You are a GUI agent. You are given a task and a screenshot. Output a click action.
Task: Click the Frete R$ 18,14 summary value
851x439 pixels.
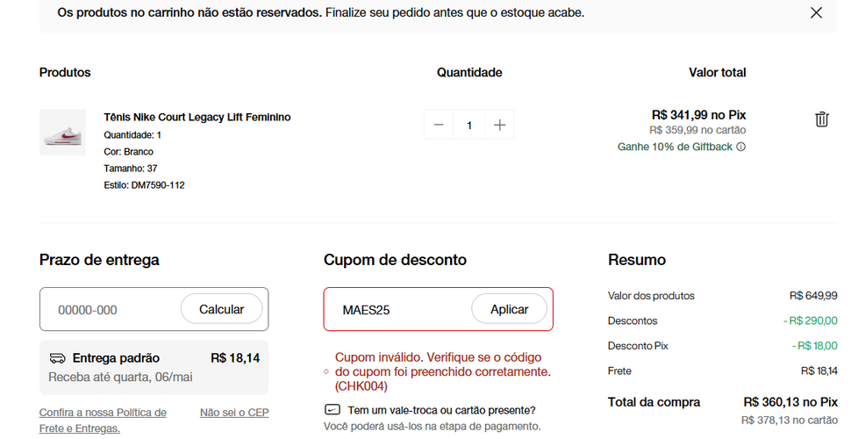pyautogui.click(x=819, y=371)
